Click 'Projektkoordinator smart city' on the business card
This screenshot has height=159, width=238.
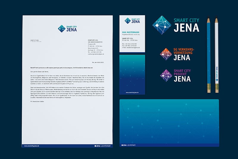(131, 35)
